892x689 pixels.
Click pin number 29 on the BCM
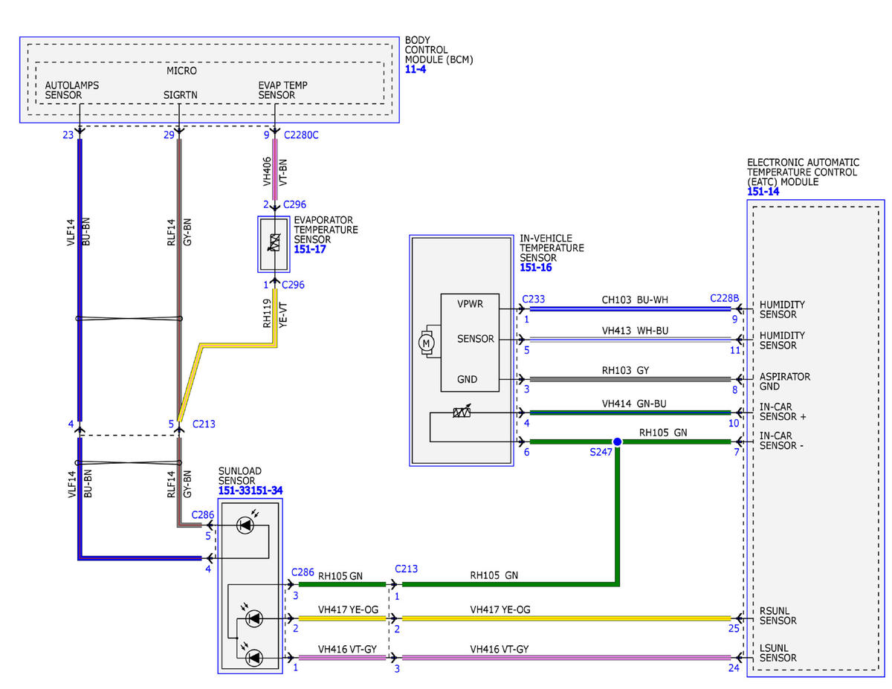tap(168, 135)
